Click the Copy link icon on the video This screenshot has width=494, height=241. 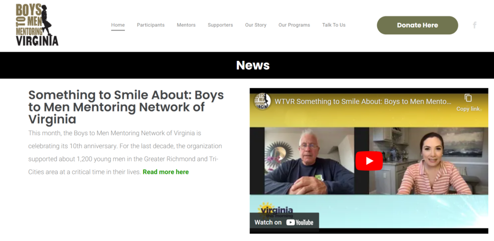[x=468, y=102]
